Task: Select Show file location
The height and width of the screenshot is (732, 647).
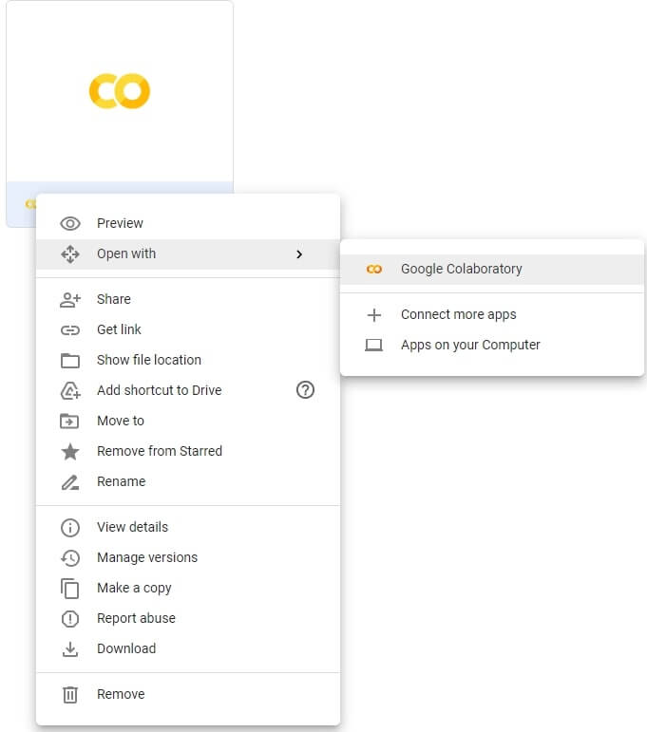Action: pos(188,360)
